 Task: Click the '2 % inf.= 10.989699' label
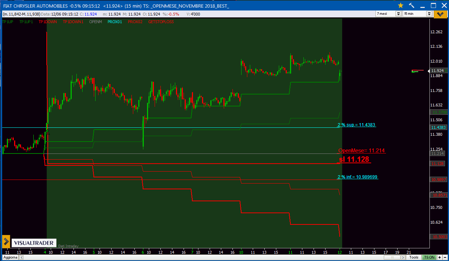pyautogui.click(x=358, y=177)
